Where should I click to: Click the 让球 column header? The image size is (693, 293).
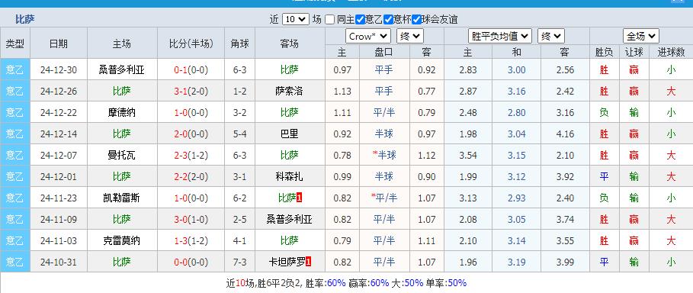[x=634, y=52]
